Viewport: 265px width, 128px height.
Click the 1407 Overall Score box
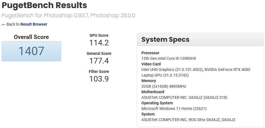tap(31, 51)
